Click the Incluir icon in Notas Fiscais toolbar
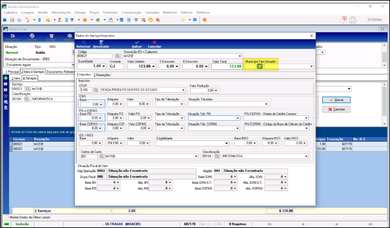Viewport: 390px width, 228px height. pos(32,36)
